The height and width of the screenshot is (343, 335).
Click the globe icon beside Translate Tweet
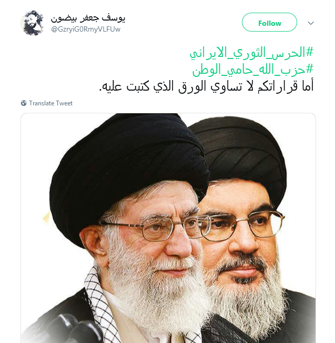click(x=24, y=103)
